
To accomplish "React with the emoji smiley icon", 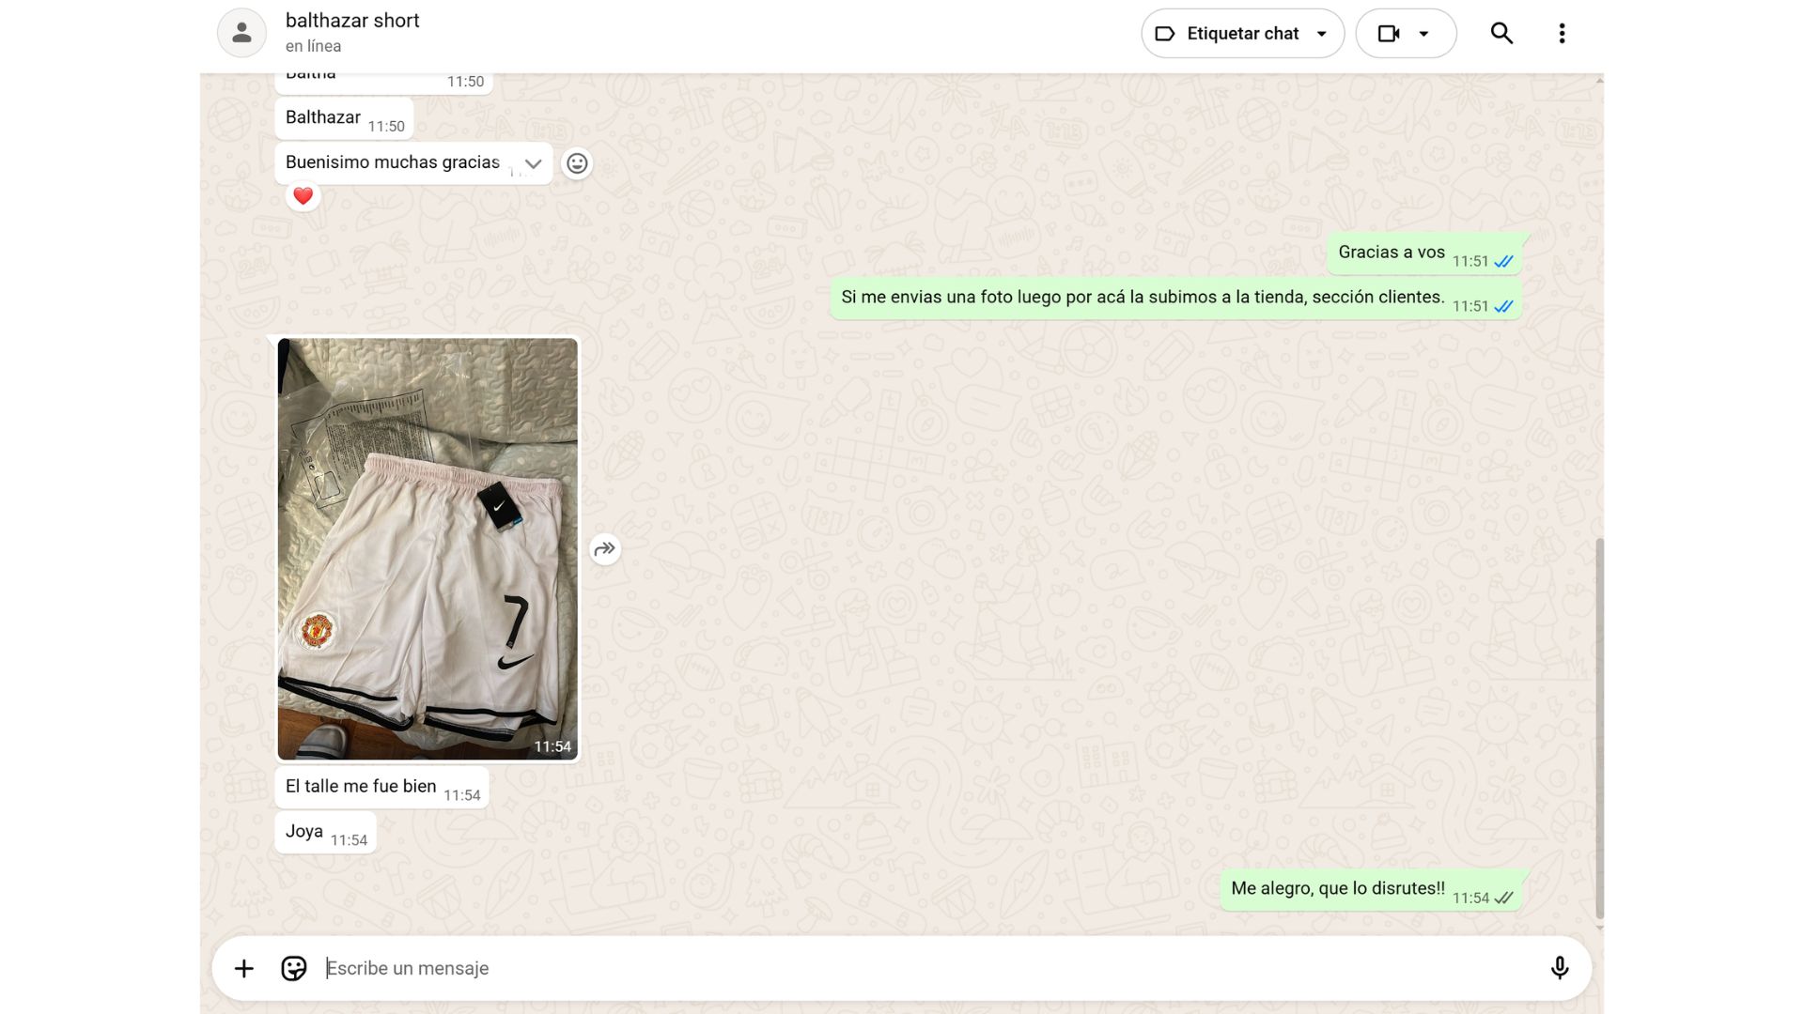I will pos(577,163).
